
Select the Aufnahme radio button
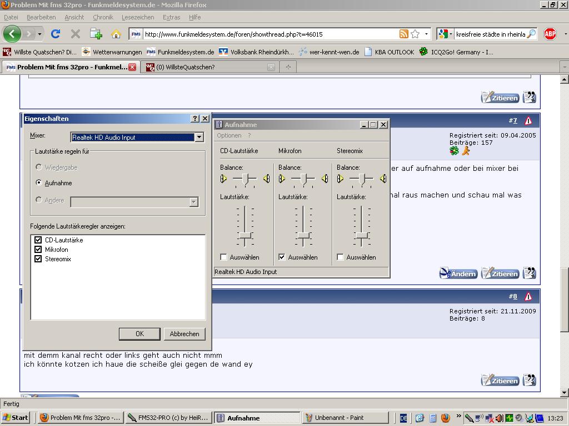coord(39,182)
